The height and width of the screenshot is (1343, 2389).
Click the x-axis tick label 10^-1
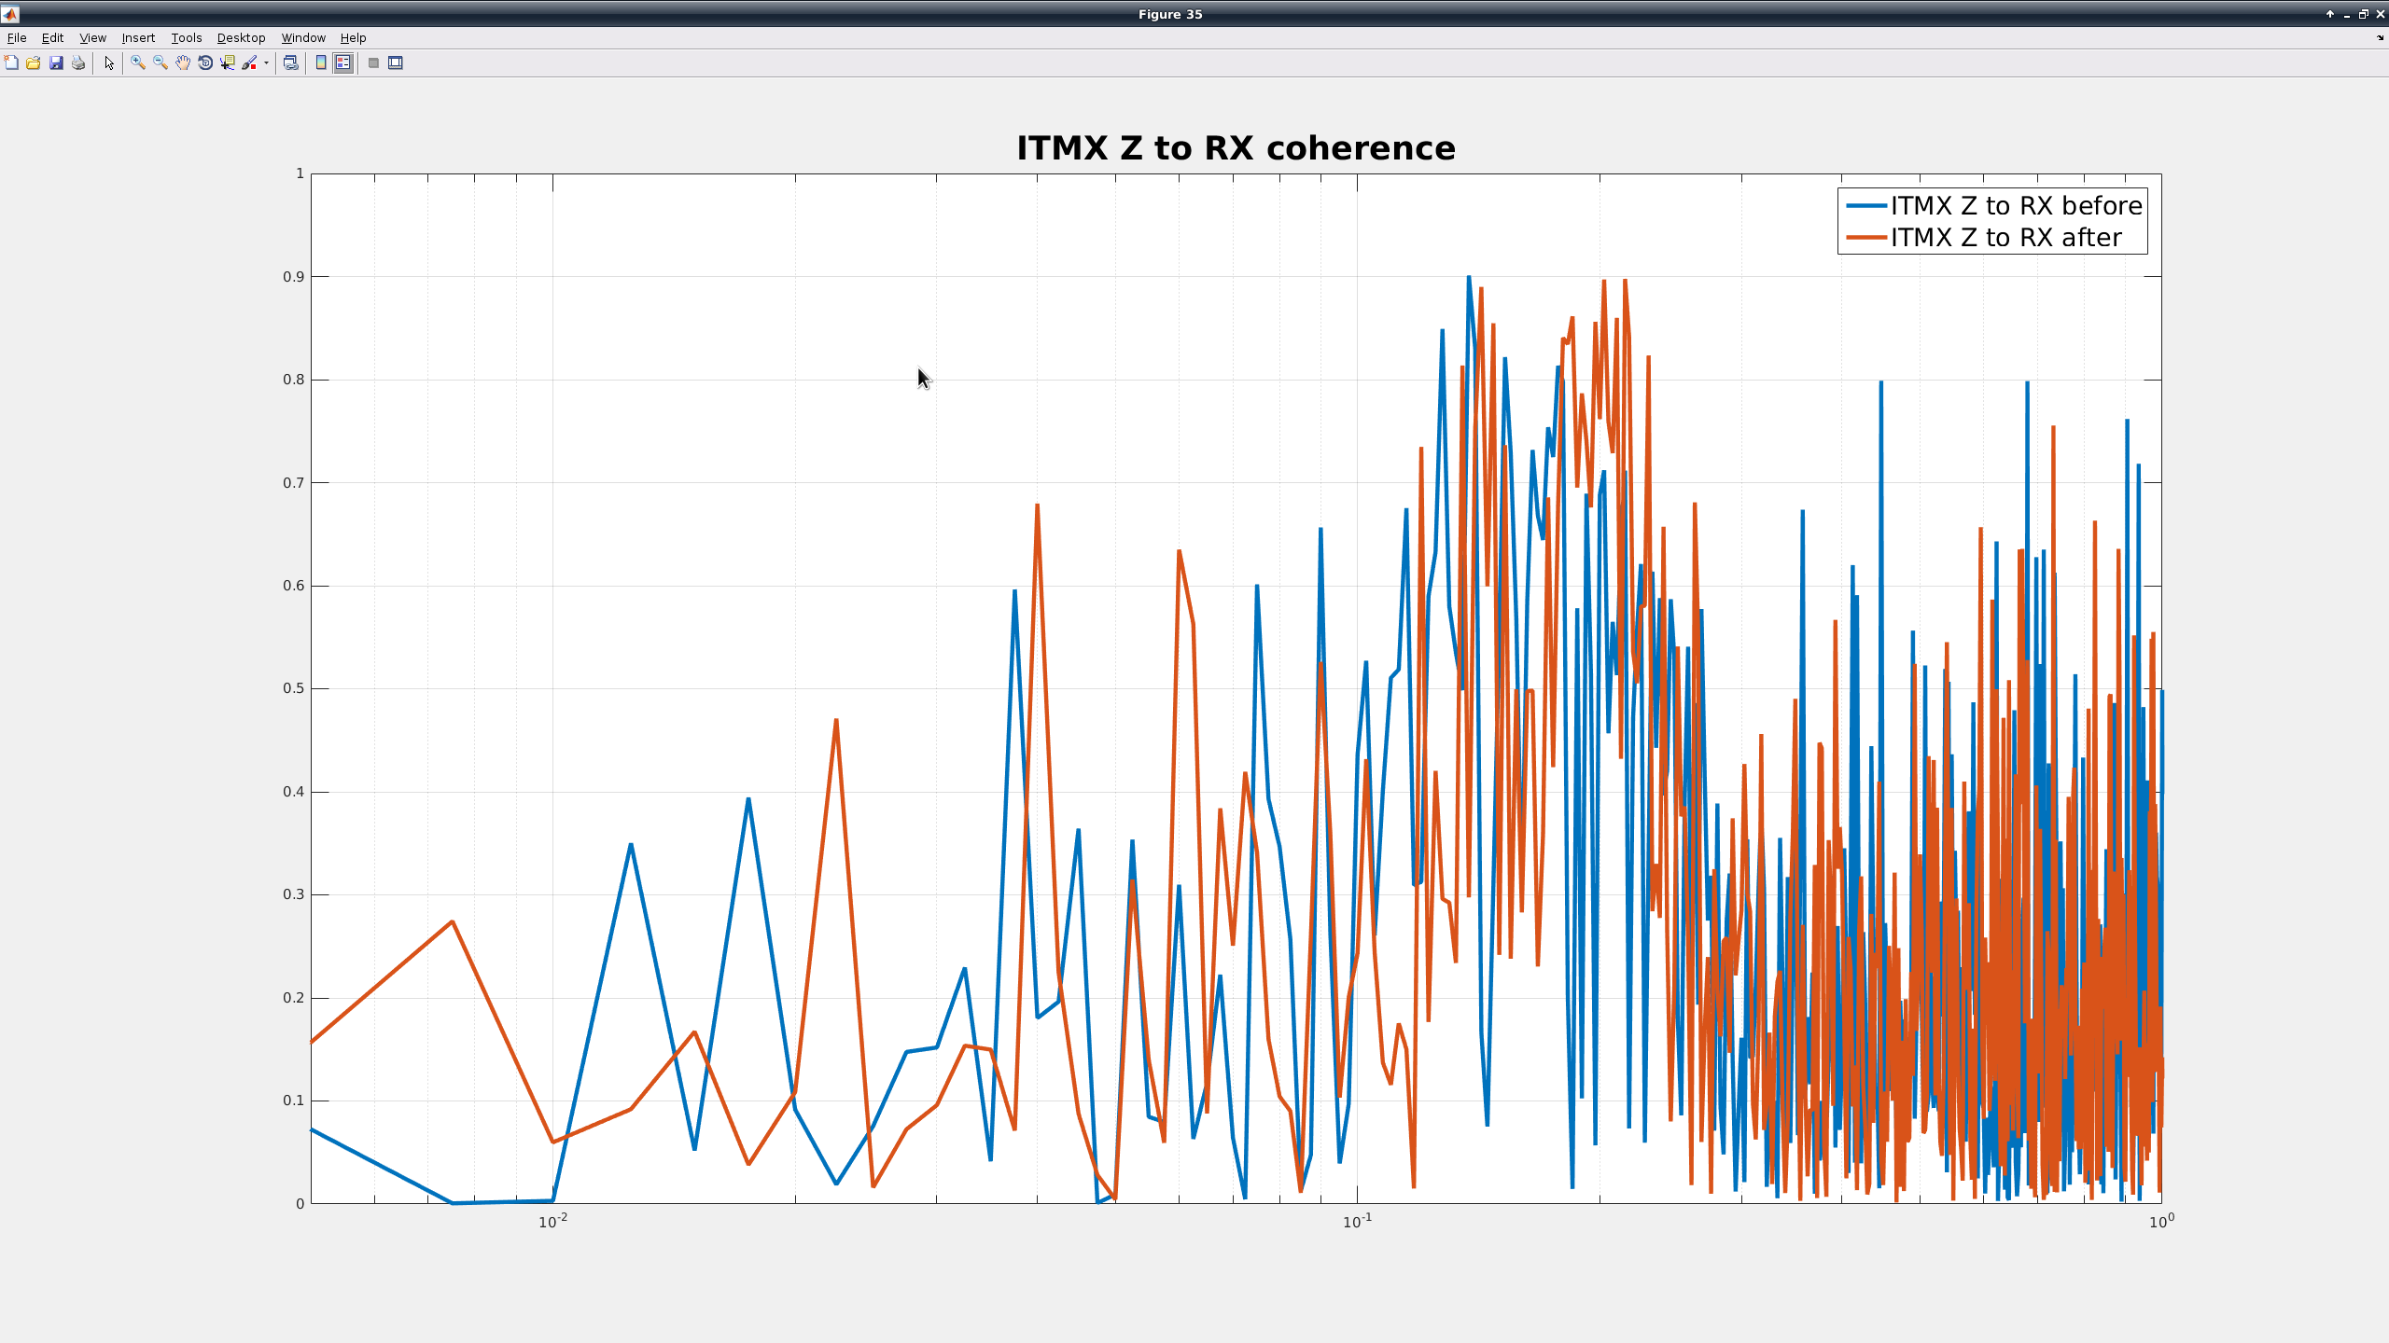pos(1358,1222)
